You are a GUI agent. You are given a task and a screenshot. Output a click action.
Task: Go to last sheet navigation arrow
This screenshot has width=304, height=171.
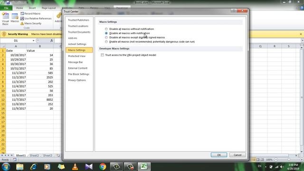click(11, 155)
